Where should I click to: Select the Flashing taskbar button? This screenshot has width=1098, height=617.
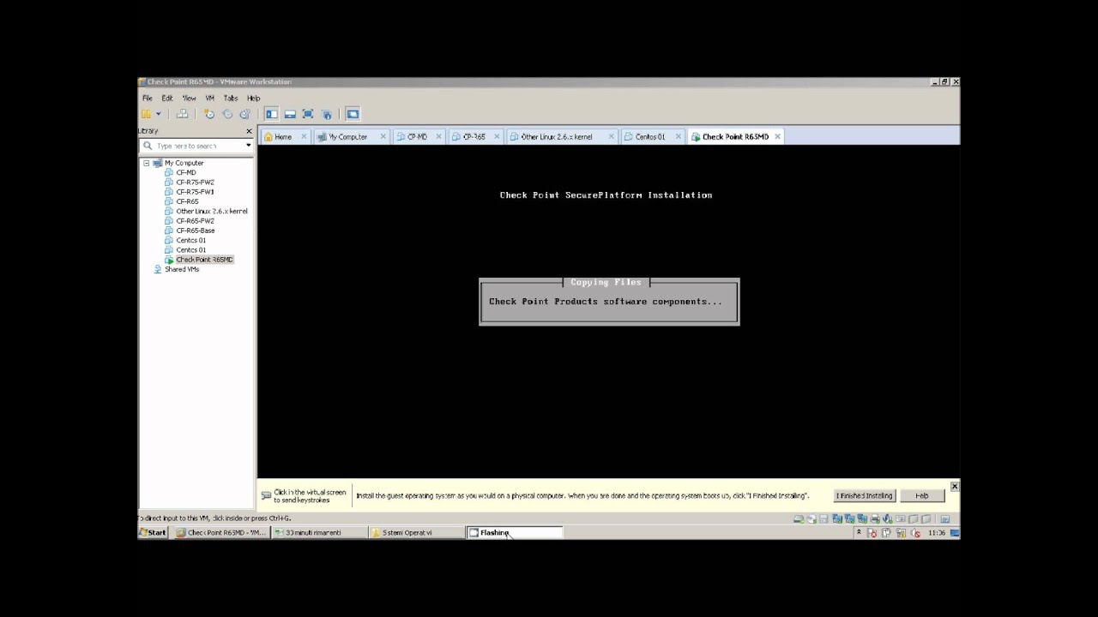[x=514, y=532]
